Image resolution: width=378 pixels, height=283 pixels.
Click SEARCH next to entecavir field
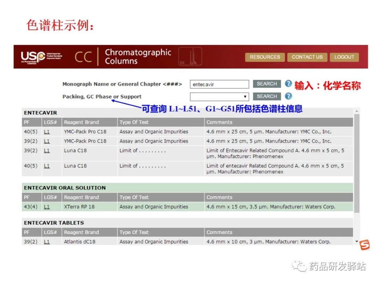point(267,84)
